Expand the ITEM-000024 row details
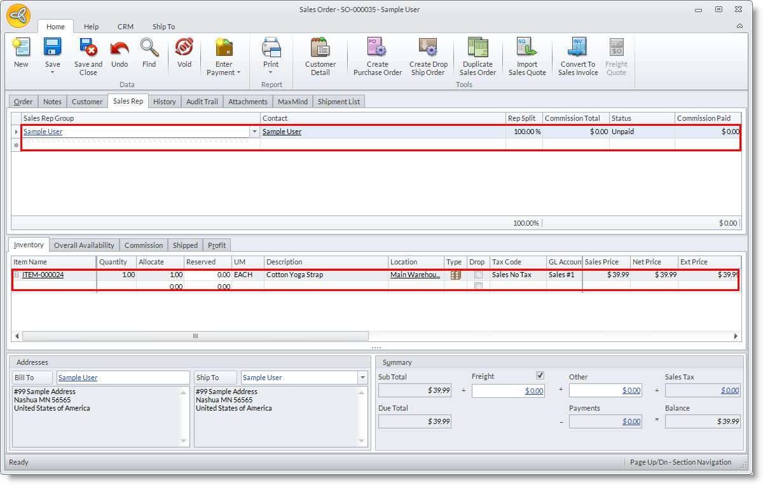This screenshot has width=763, height=485. pyautogui.click(x=16, y=275)
